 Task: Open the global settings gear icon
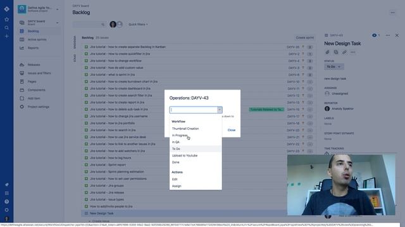pos(7,210)
